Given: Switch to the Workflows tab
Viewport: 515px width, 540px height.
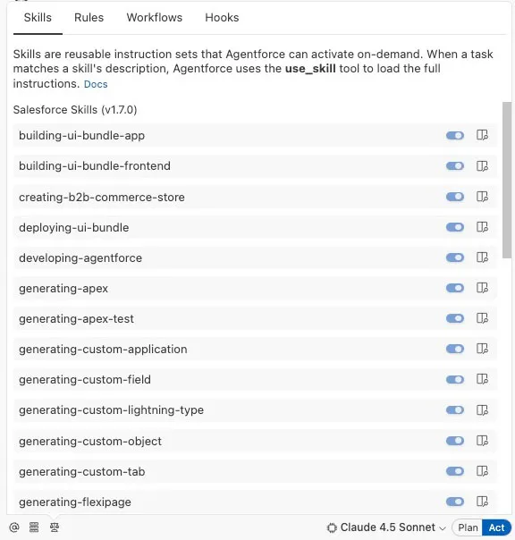Looking at the screenshot, I should (x=155, y=18).
